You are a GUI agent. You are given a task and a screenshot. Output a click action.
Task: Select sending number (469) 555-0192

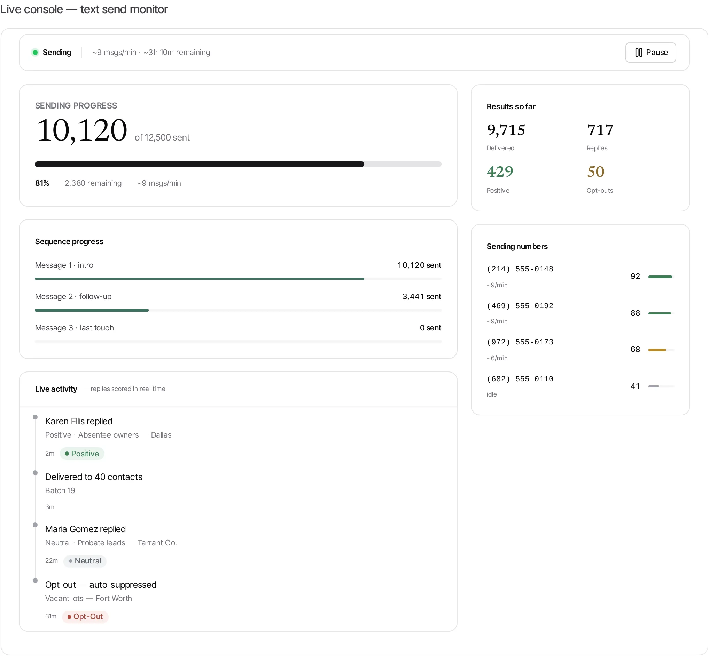(x=520, y=306)
